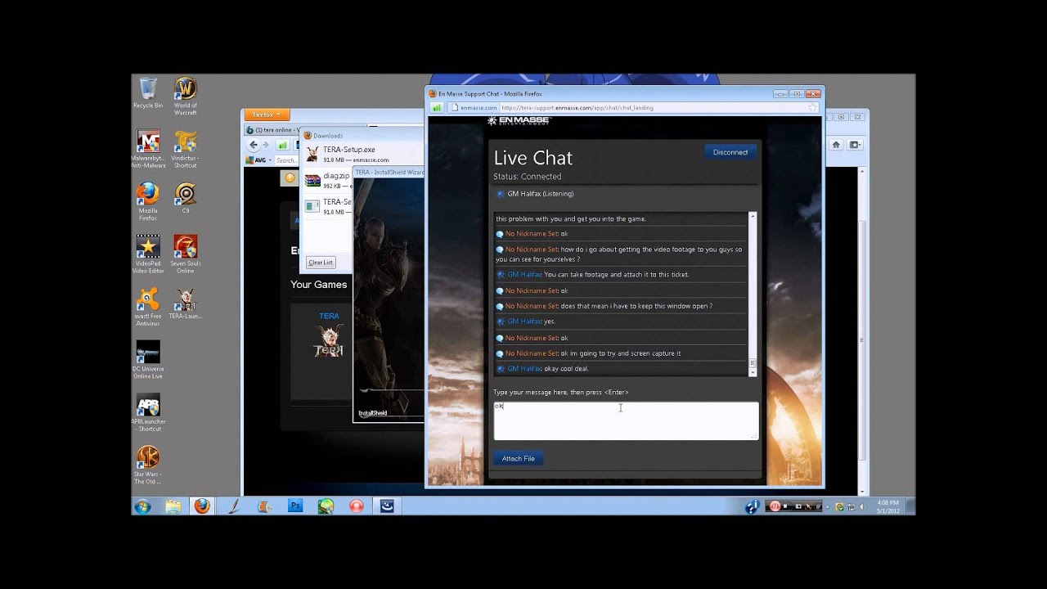Open avast! Free Antivirus desktop icon
The image size is (1047, 589).
pos(148,306)
